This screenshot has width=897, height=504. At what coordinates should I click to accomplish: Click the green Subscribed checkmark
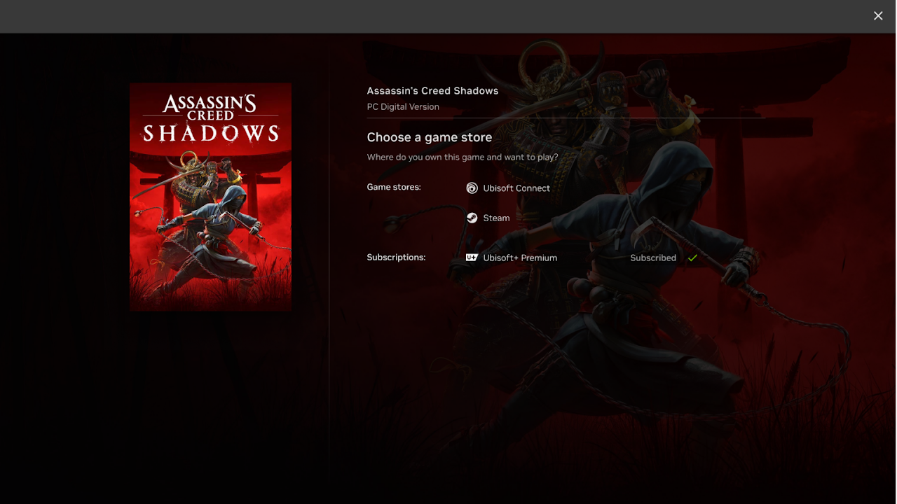pos(692,258)
